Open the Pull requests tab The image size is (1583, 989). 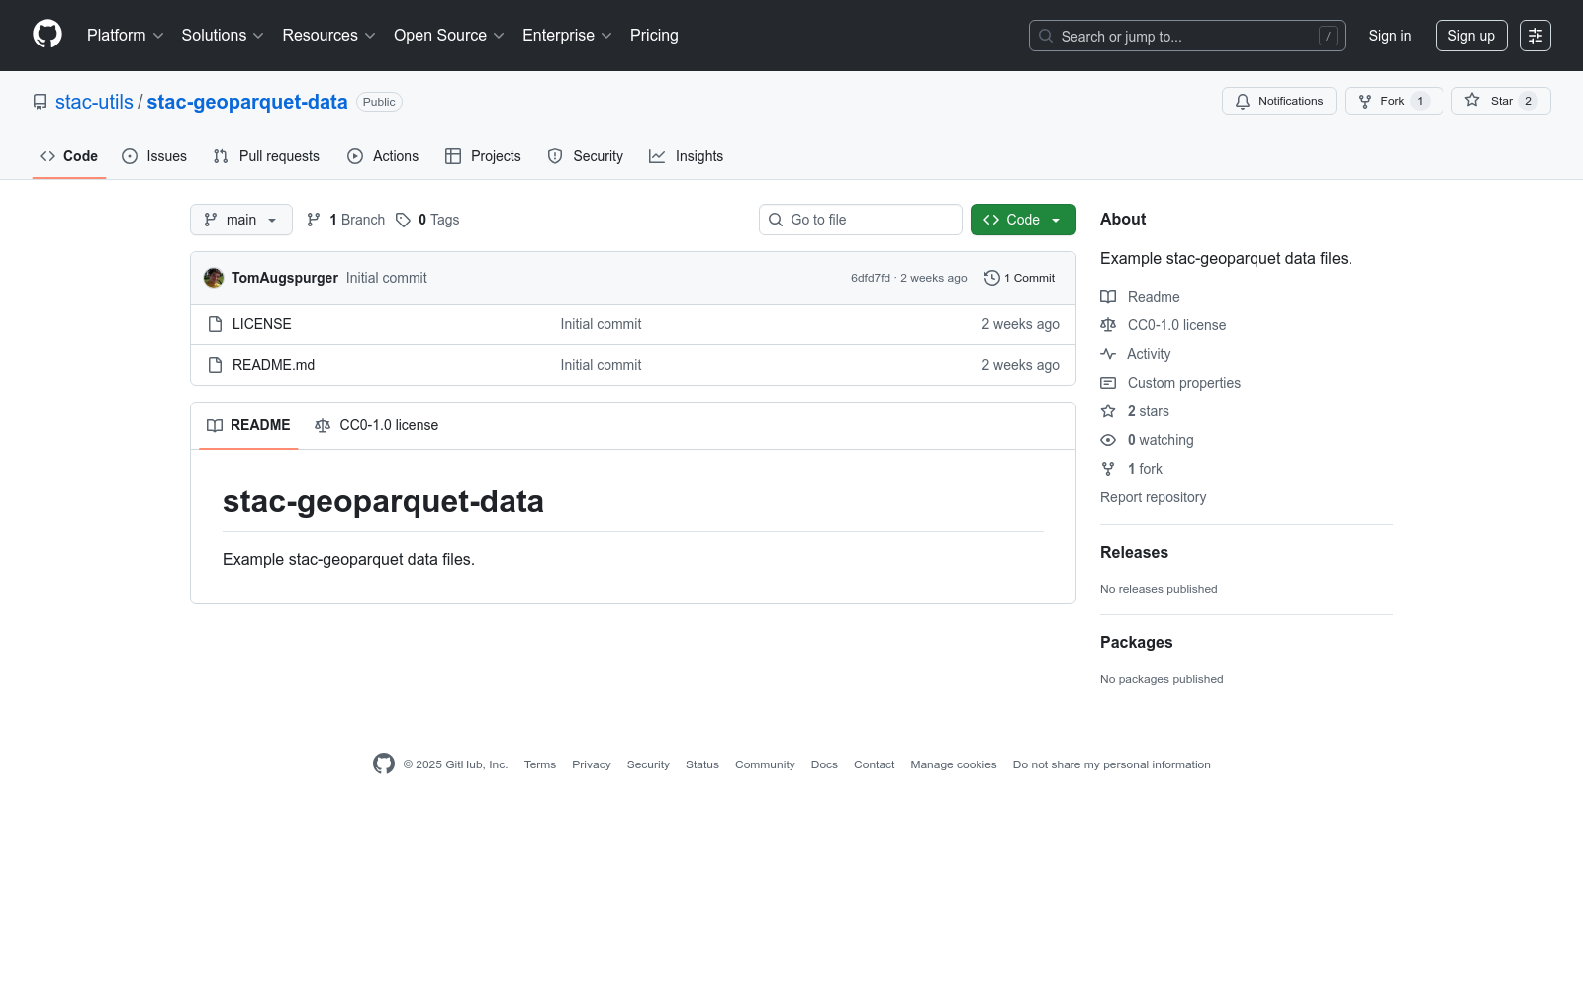coord(266,156)
